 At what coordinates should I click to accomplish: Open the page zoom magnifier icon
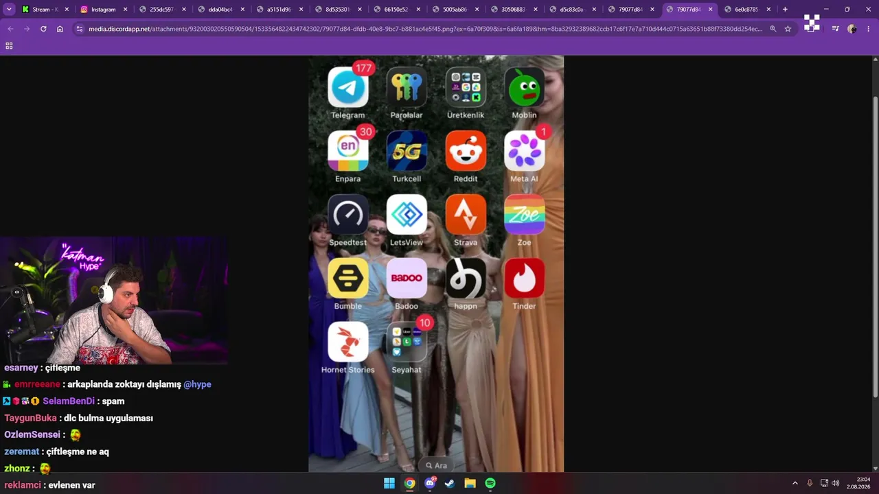tap(773, 29)
